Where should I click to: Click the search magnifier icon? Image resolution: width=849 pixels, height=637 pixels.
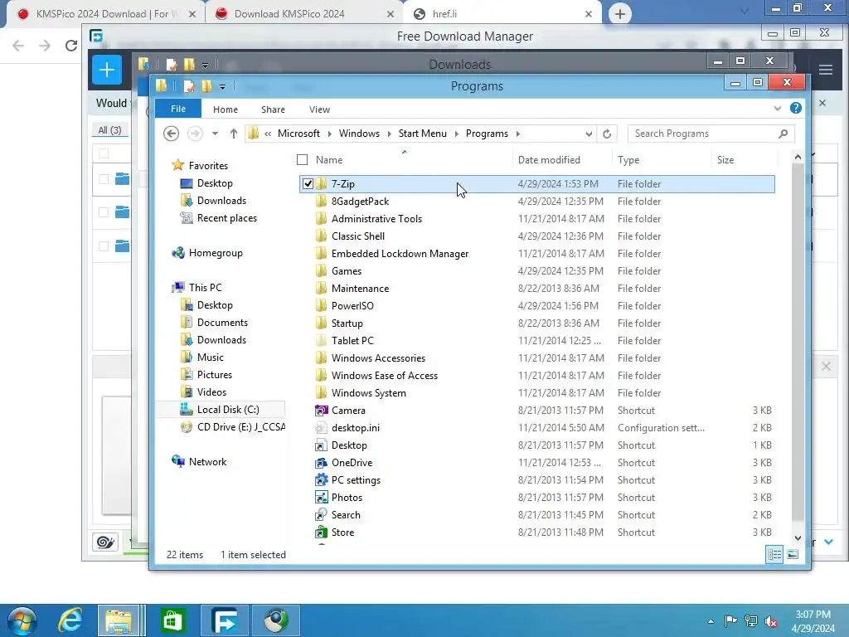[x=783, y=134]
